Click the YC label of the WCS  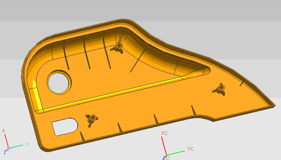coord(190,149)
